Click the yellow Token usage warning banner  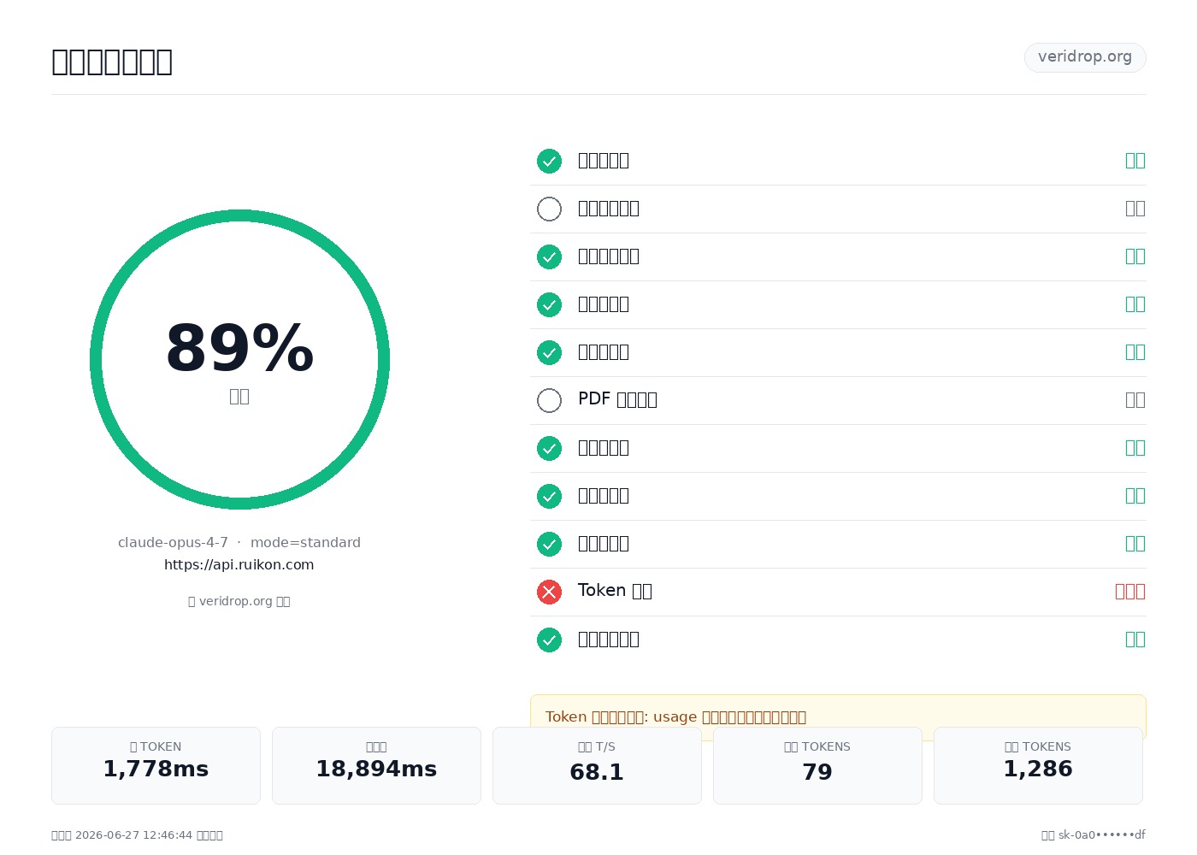click(x=838, y=716)
